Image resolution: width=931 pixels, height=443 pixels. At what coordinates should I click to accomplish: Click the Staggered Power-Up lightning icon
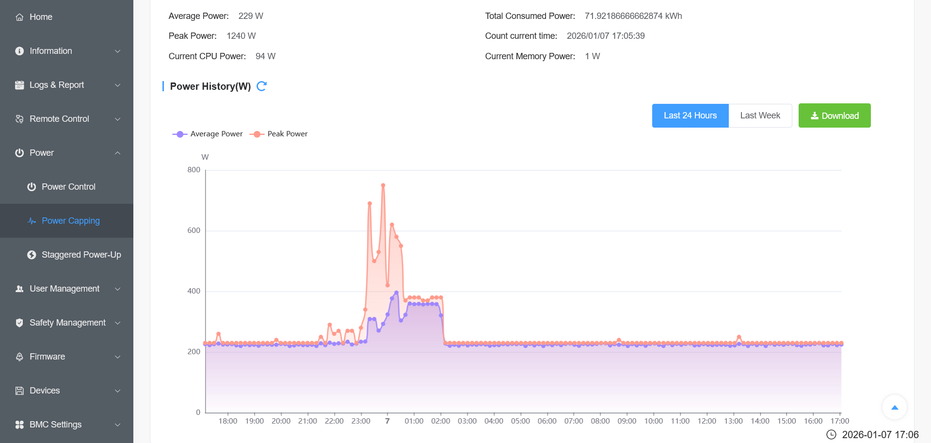pos(32,255)
